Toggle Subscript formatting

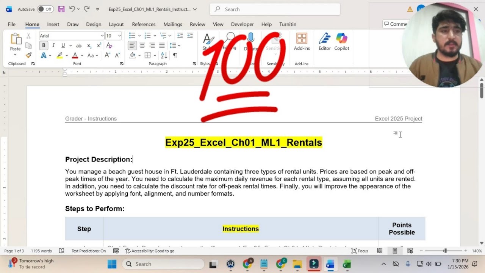89,45
